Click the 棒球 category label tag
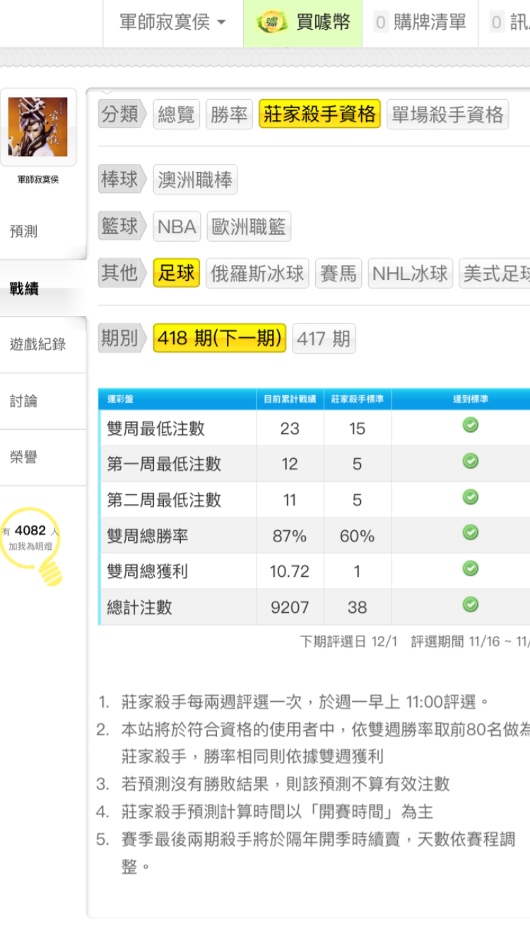Image resolution: width=530 pixels, height=943 pixels. point(121,180)
